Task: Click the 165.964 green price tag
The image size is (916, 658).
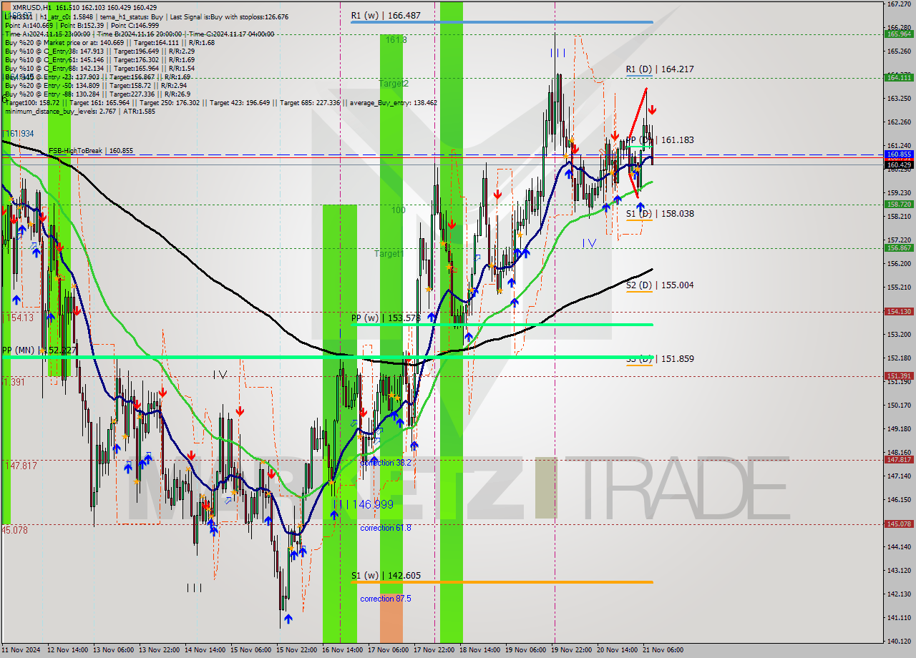Action: click(x=899, y=34)
